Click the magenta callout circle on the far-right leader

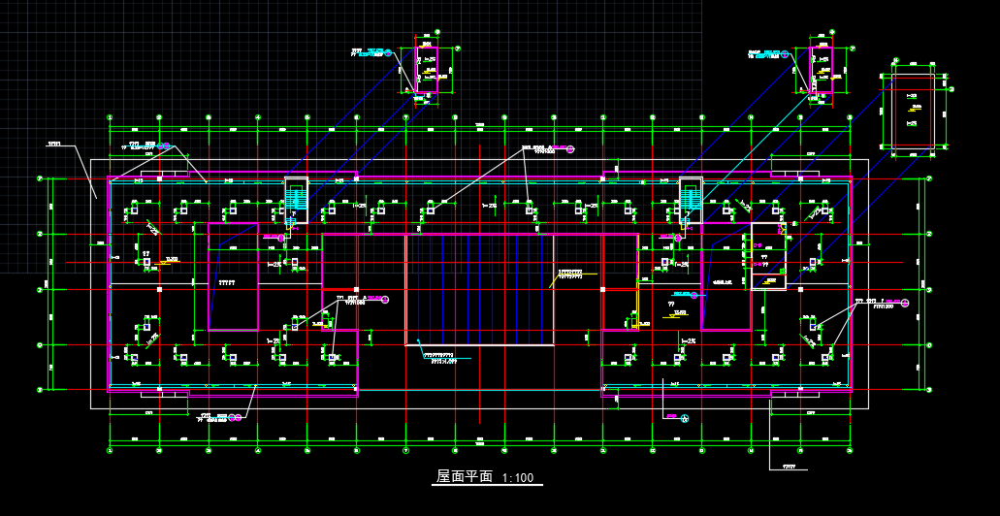[x=904, y=303]
